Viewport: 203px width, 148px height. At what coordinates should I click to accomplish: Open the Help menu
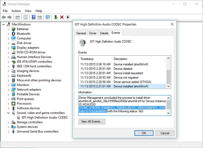tap(39, 11)
